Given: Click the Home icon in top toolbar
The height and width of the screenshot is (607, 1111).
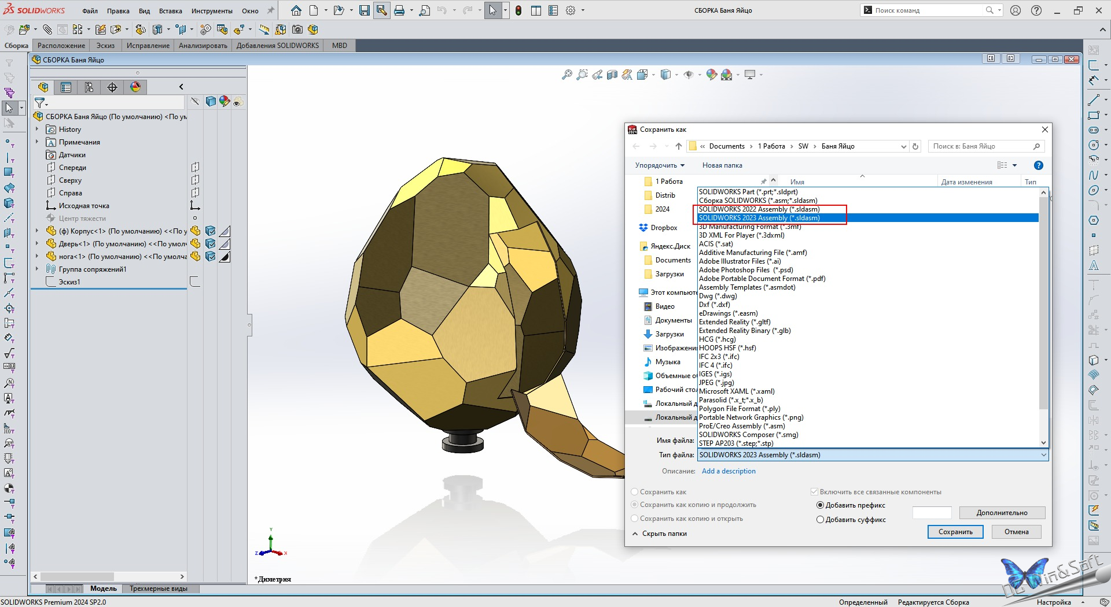Looking at the screenshot, I should coord(296,10).
